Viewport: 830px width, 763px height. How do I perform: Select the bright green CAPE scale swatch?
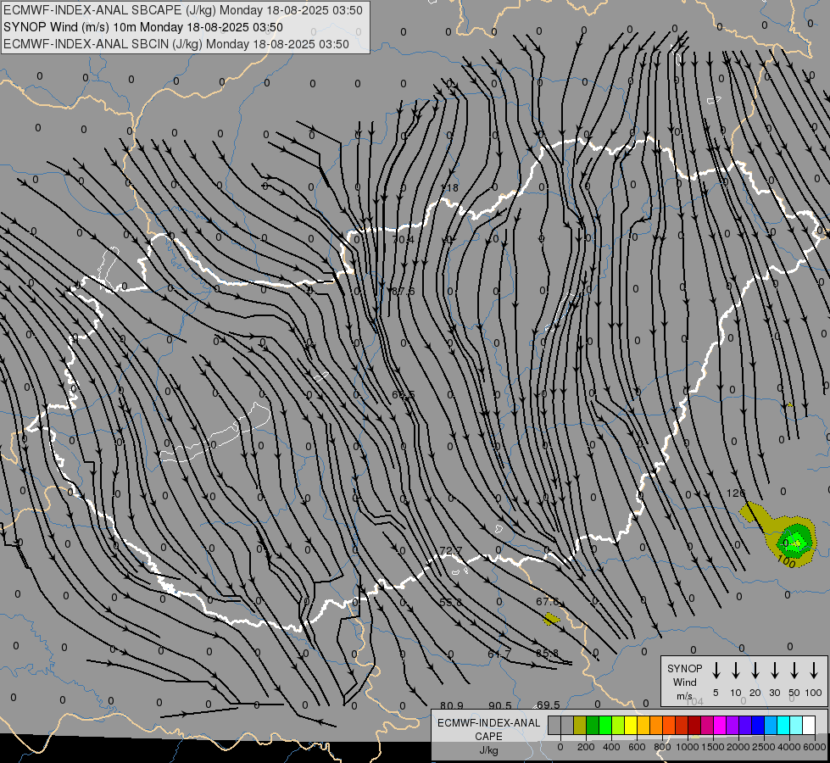(605, 725)
